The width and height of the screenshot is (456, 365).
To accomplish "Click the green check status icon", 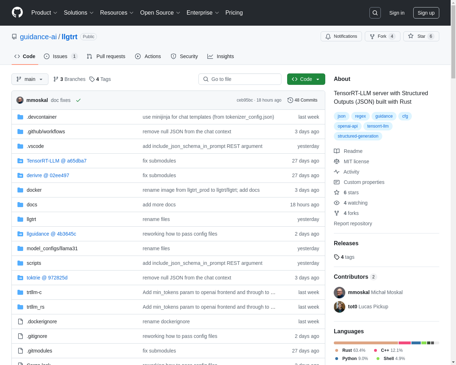I will [78, 100].
